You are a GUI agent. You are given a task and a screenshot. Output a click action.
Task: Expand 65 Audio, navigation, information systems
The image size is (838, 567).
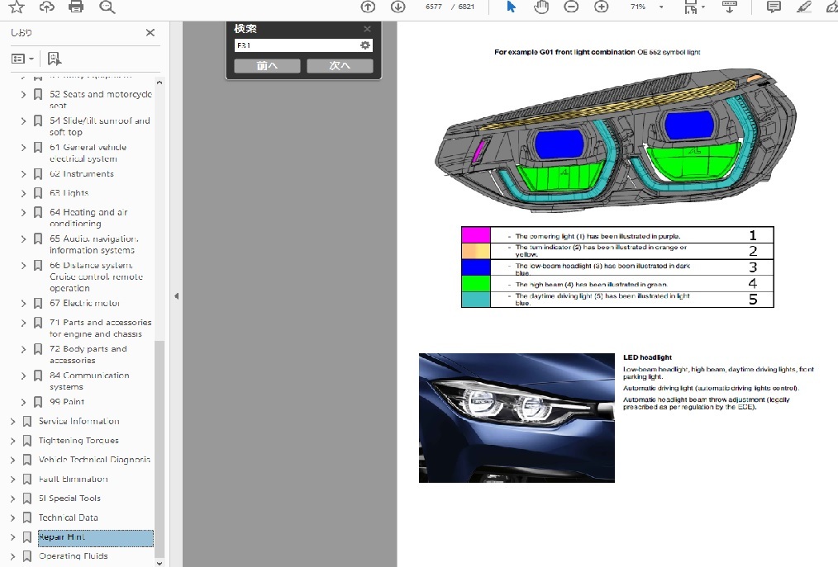pos(23,239)
